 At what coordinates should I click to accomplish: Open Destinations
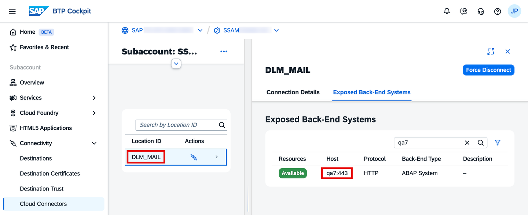click(36, 158)
